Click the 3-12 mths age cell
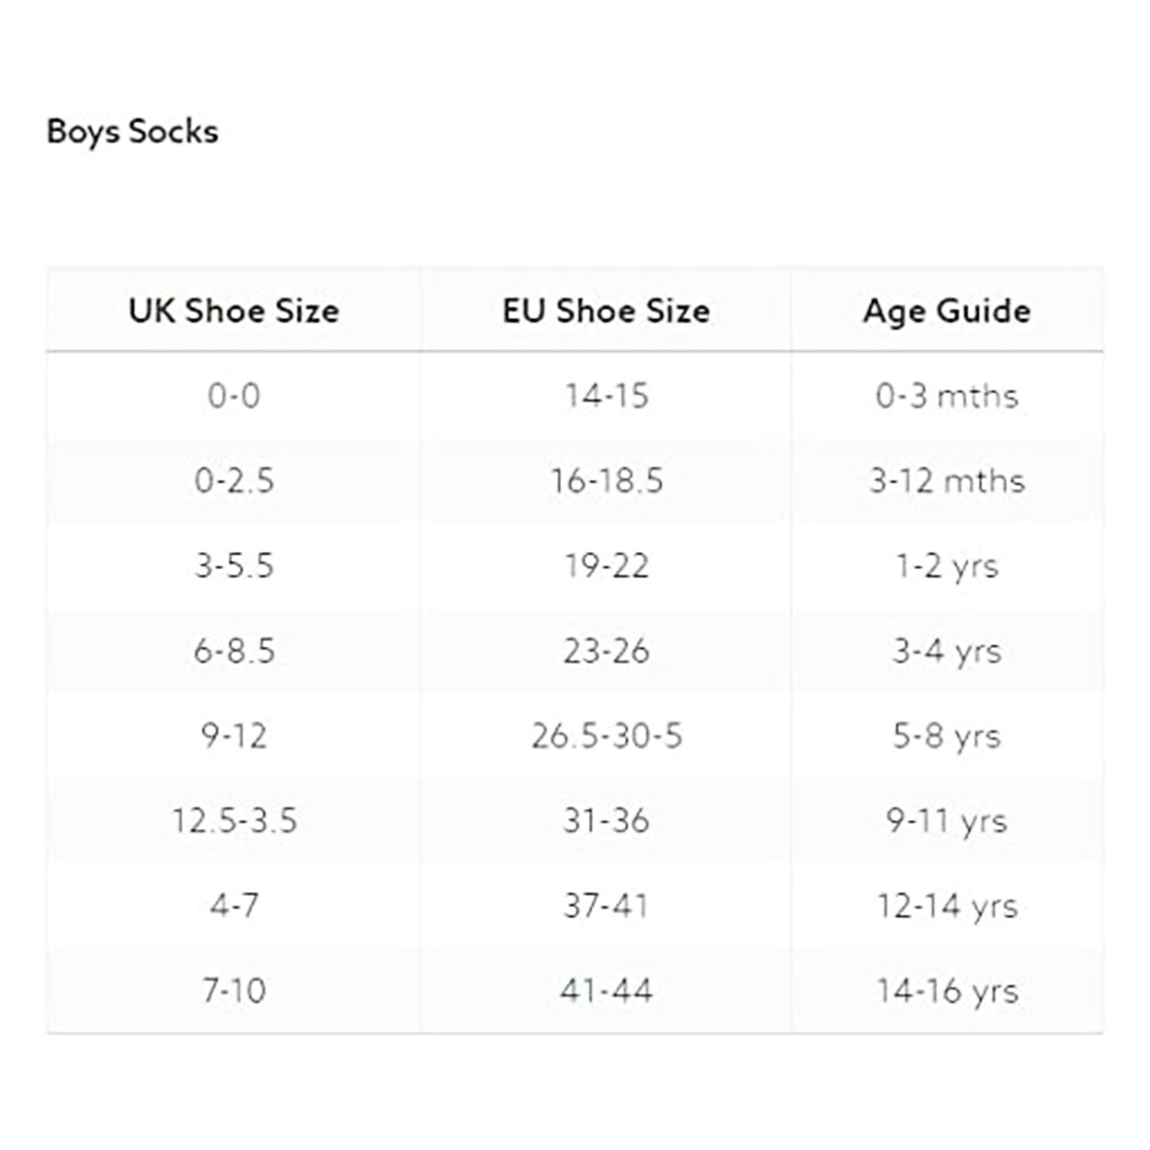The width and height of the screenshot is (1150, 1150). pyautogui.click(x=946, y=481)
